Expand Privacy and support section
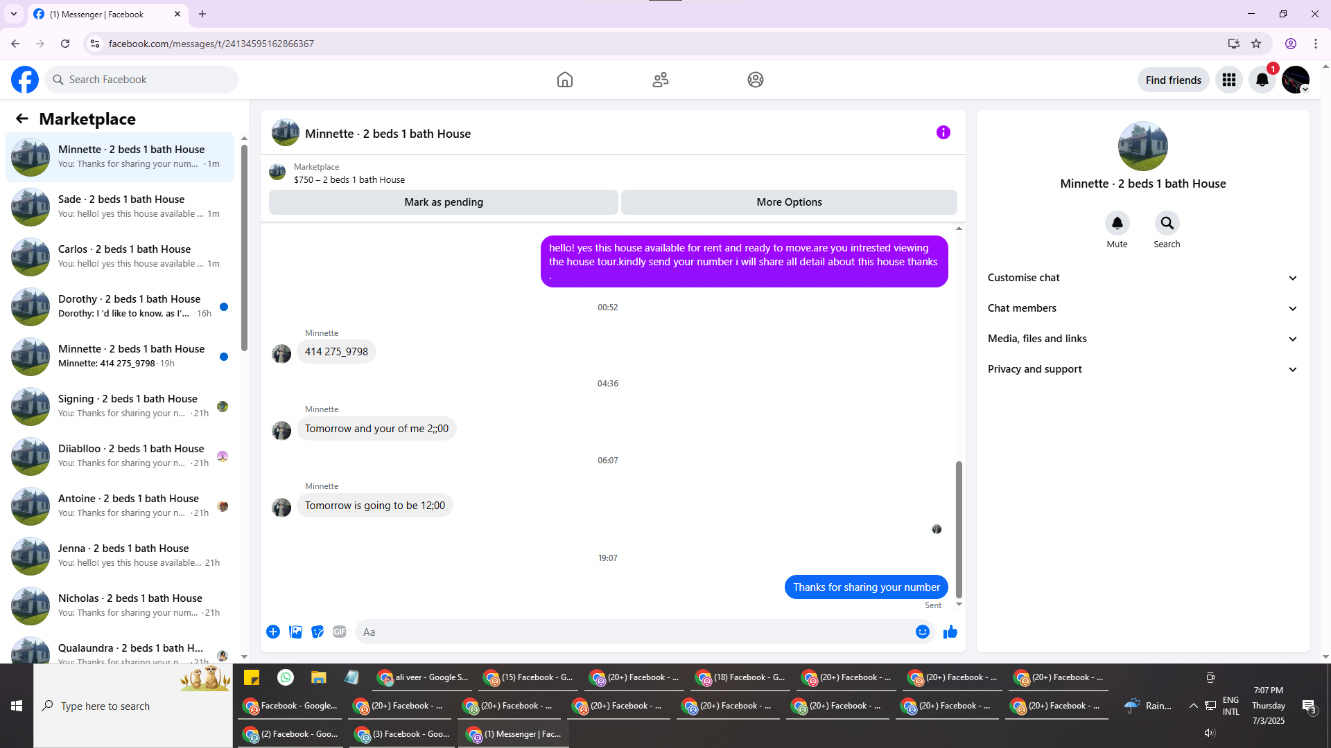Screen dimensions: 1331x748 pos(1142,369)
